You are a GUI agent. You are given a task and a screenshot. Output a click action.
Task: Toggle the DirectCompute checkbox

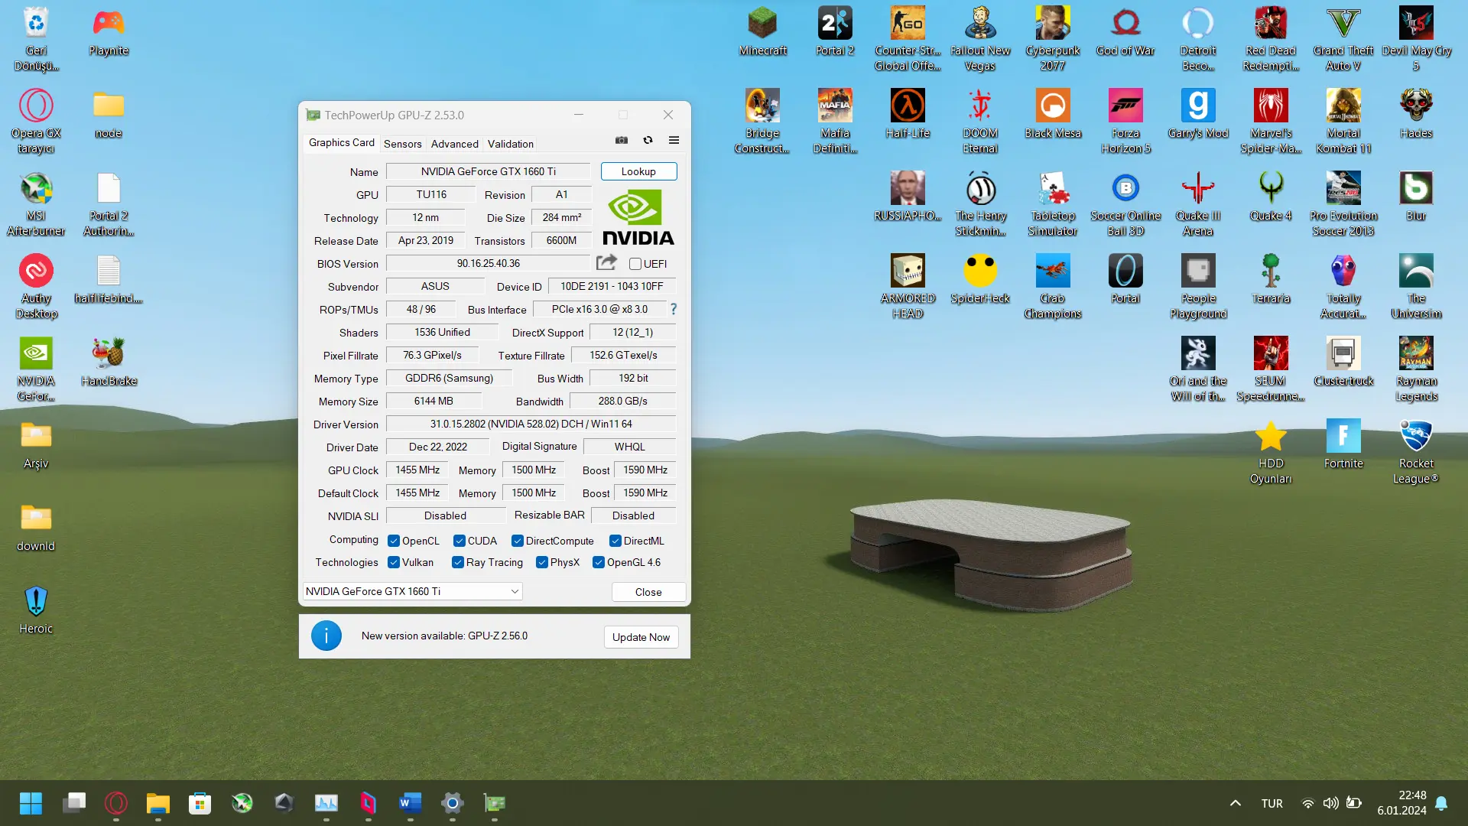point(517,541)
